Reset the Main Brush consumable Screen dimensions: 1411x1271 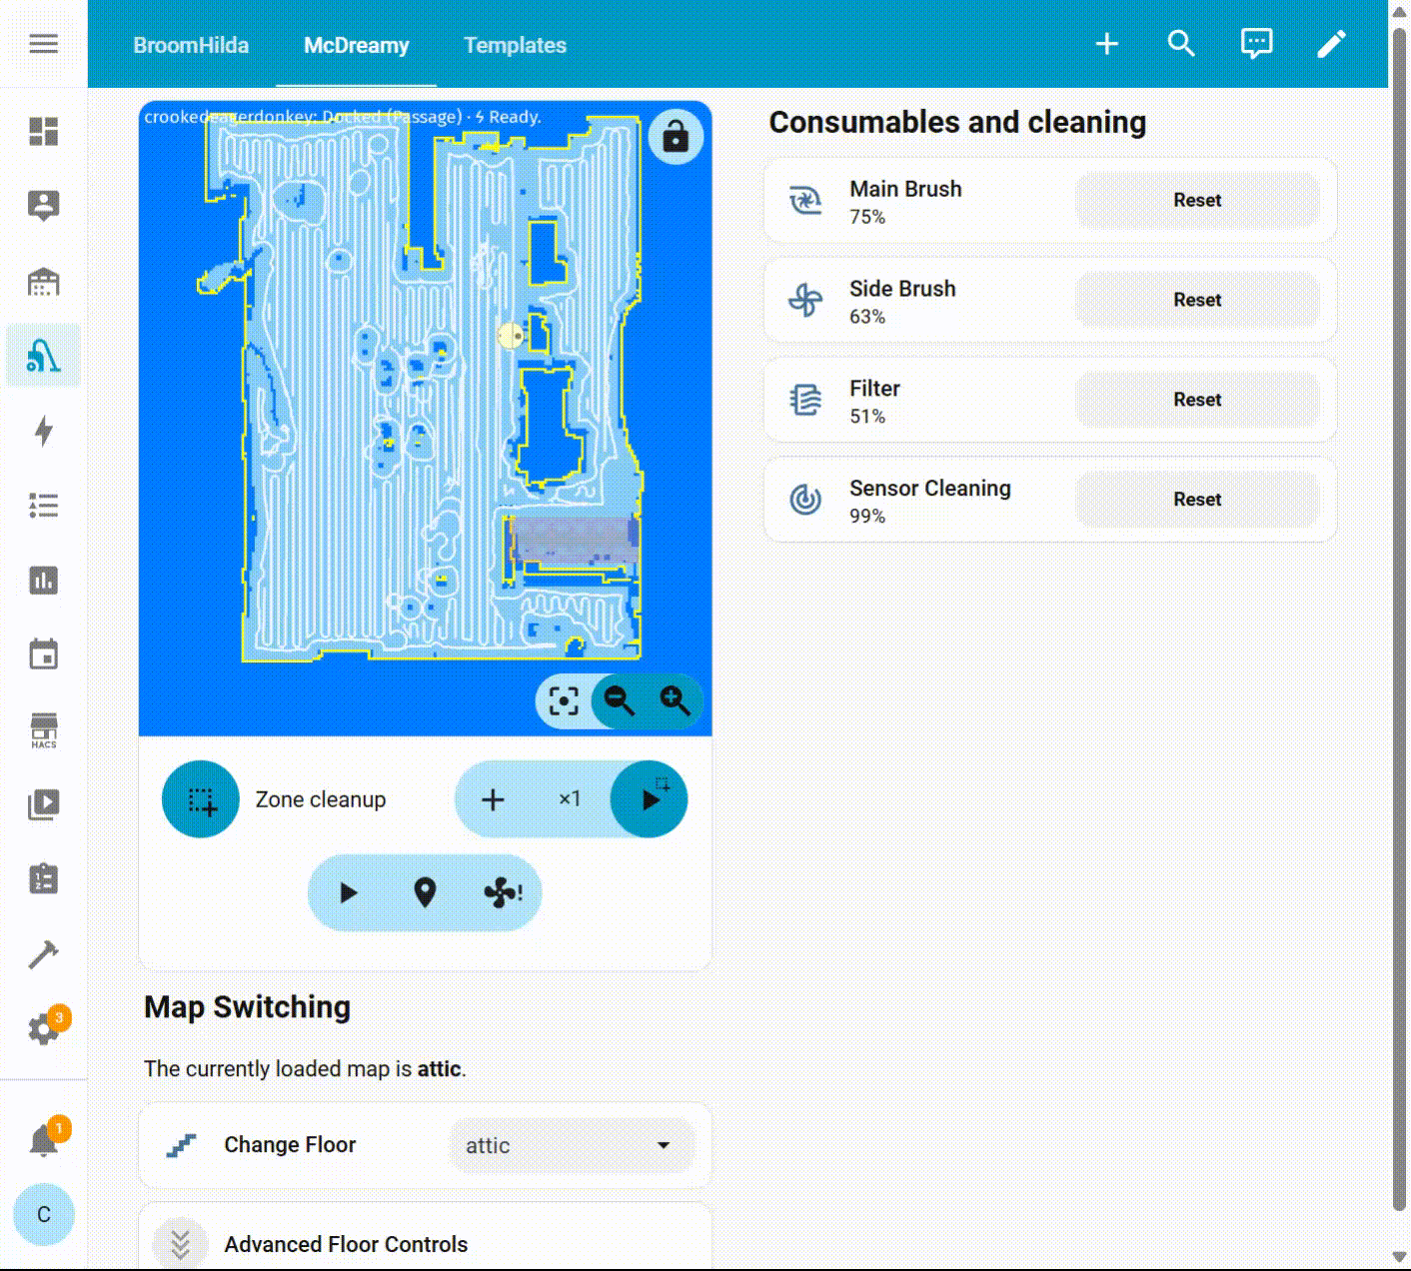(1197, 200)
